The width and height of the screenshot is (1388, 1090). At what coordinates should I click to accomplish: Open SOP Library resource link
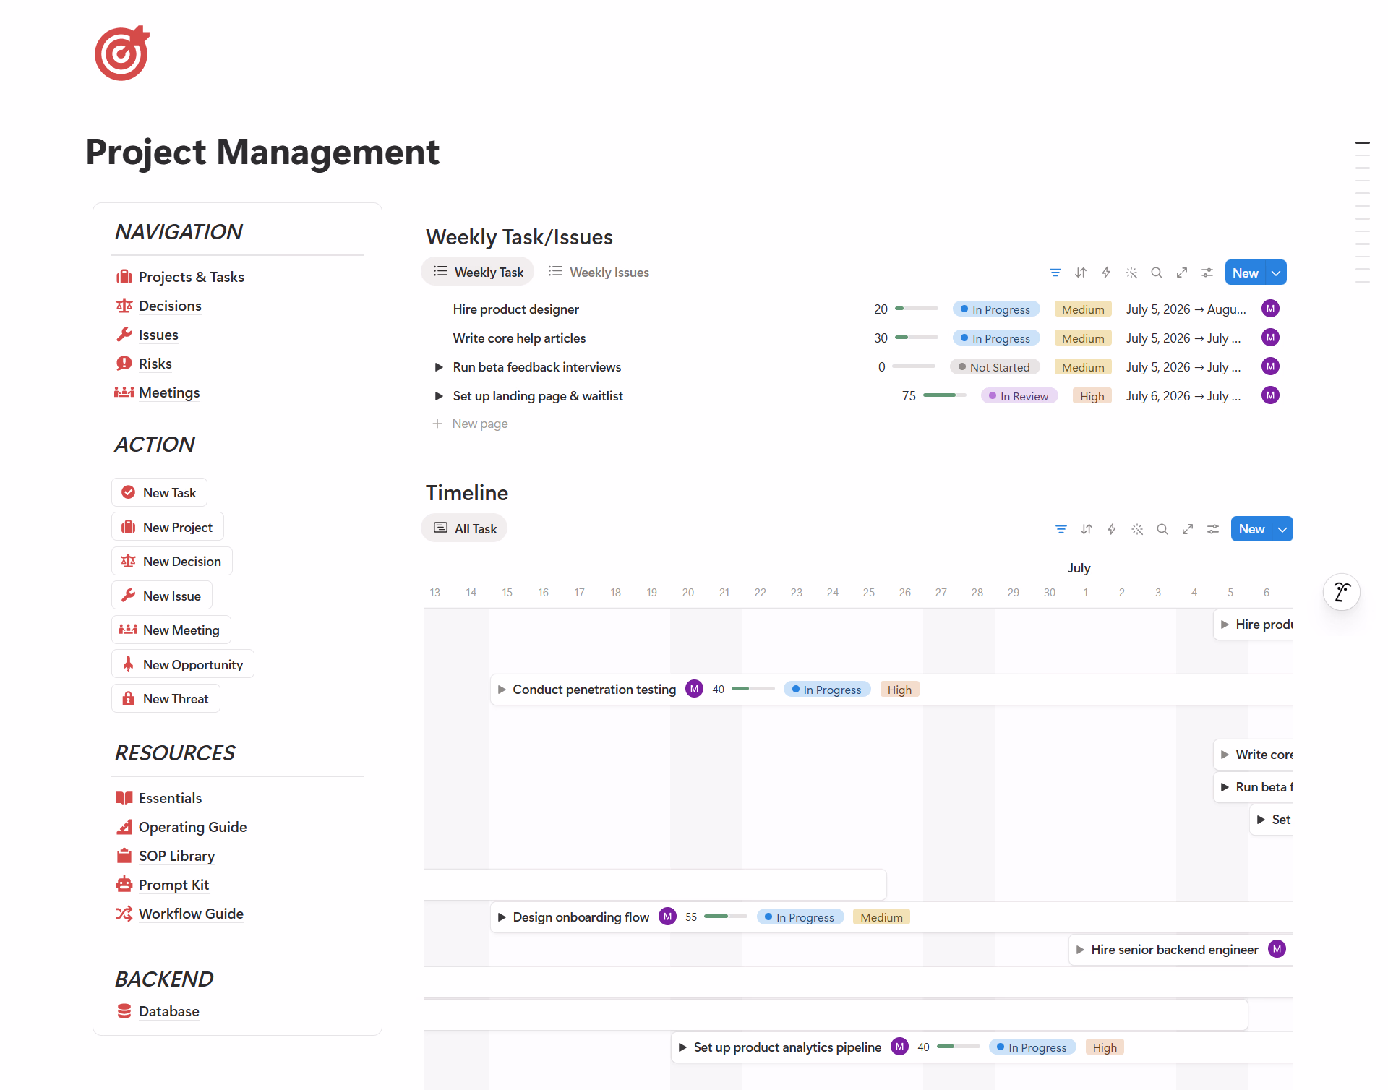176,856
